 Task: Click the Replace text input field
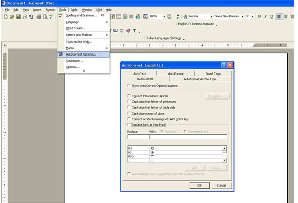[x=138, y=137]
